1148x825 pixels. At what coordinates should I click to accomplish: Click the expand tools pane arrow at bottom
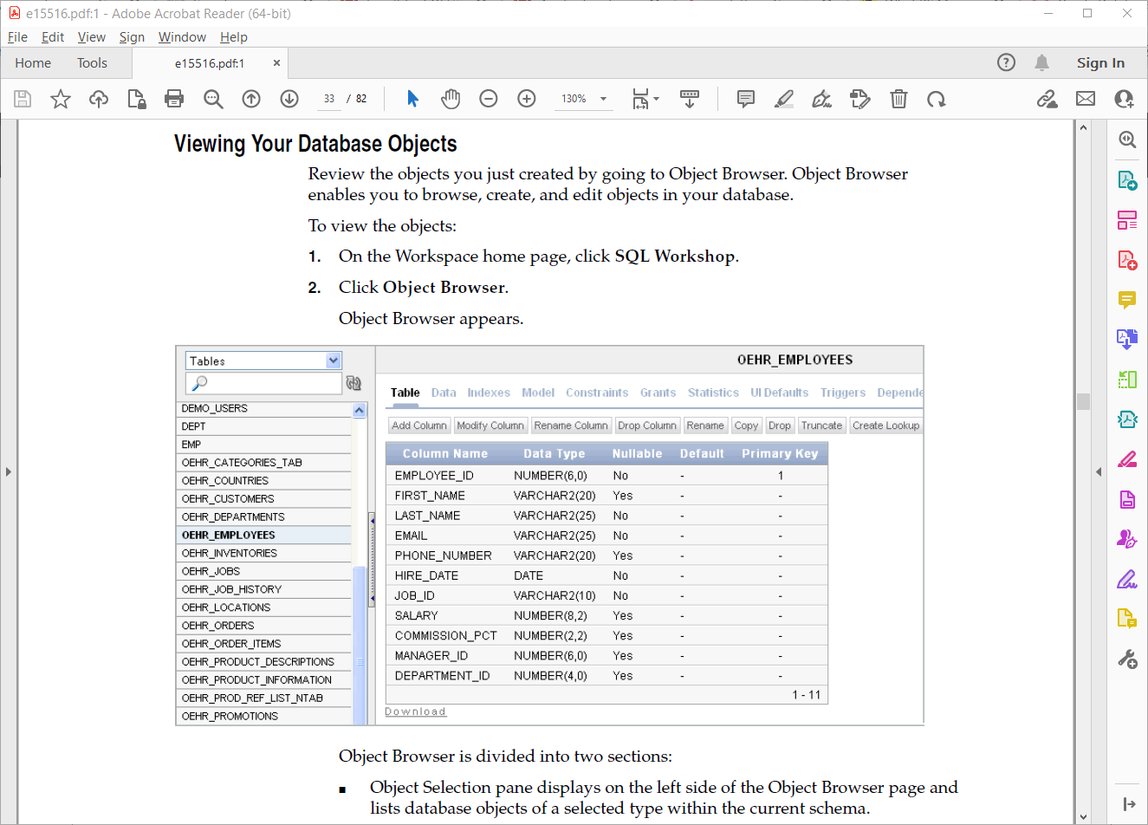pos(1128,804)
